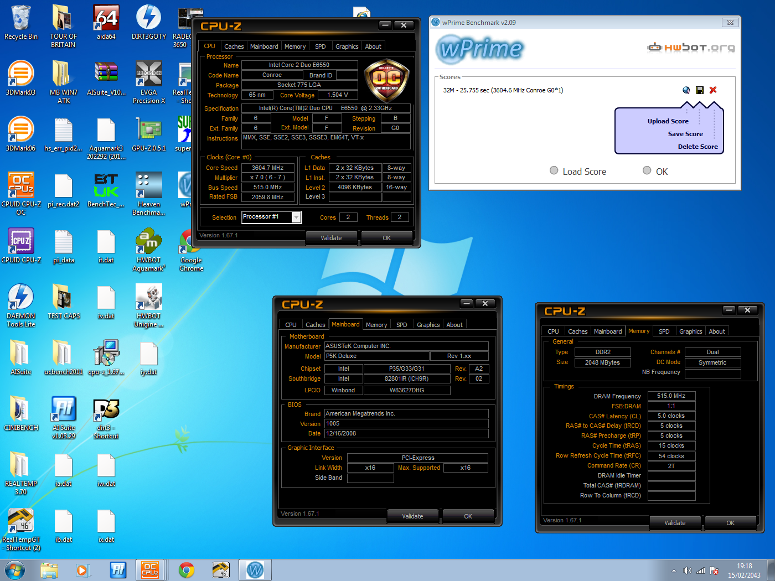Click the volume speaker icon in the system tray
The height and width of the screenshot is (581, 775).
687,570
